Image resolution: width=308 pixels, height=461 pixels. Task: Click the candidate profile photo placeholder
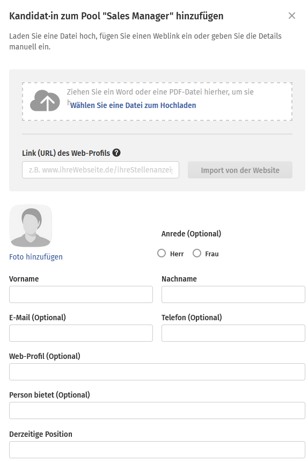pyautogui.click(x=31, y=226)
